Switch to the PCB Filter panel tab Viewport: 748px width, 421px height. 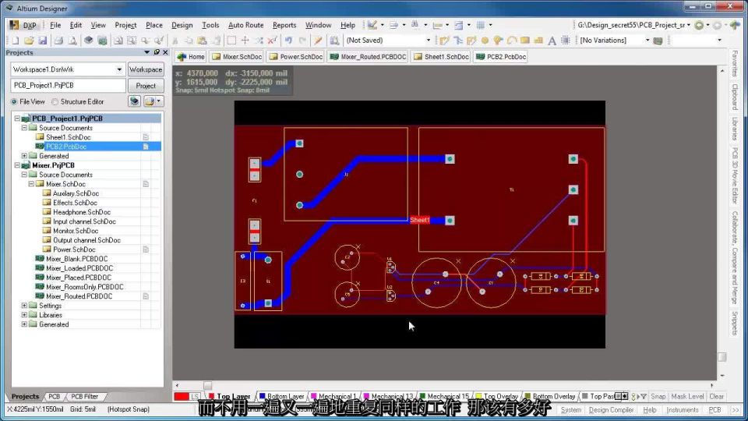click(84, 397)
